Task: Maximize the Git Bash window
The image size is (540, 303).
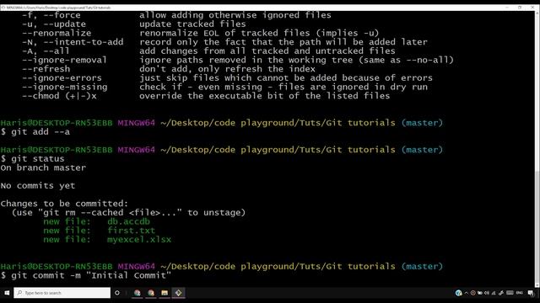Action: (520, 8)
